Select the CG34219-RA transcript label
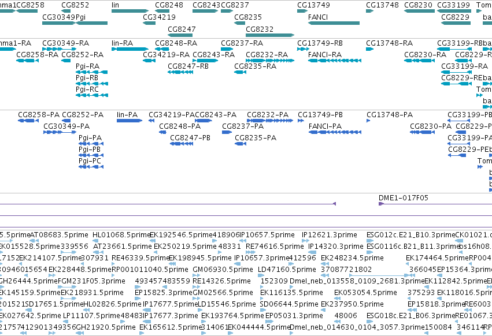Viewport: 492px width, 336px height. click(167, 54)
